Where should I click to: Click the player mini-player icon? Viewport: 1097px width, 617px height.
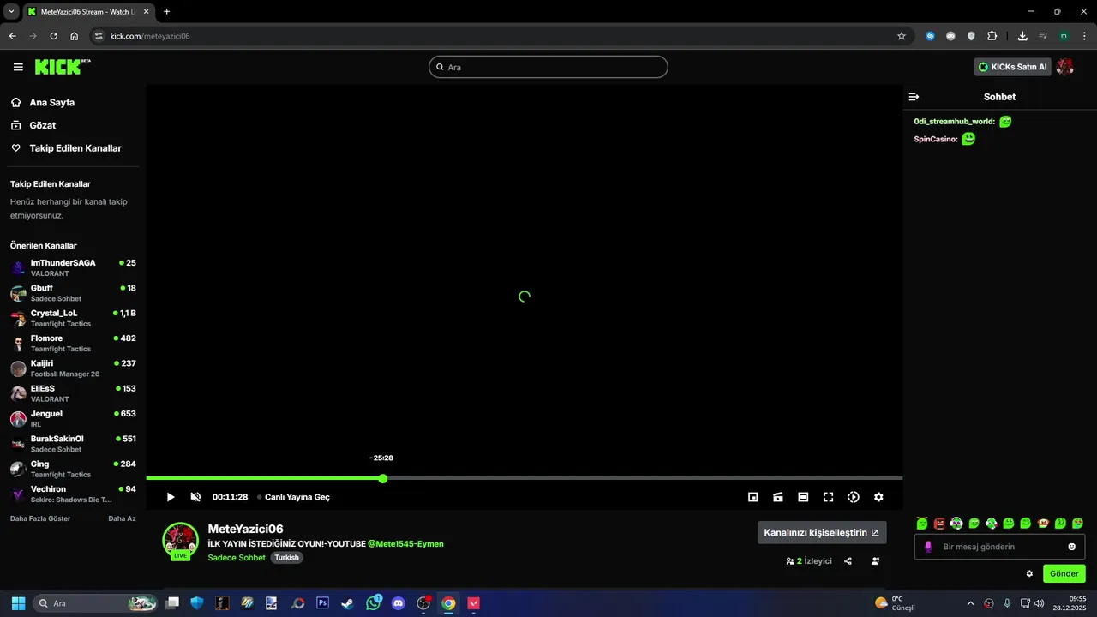pyautogui.click(x=753, y=497)
